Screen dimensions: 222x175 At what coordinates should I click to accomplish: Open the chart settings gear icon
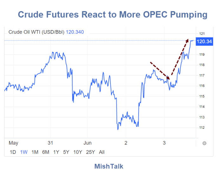(x=204, y=143)
